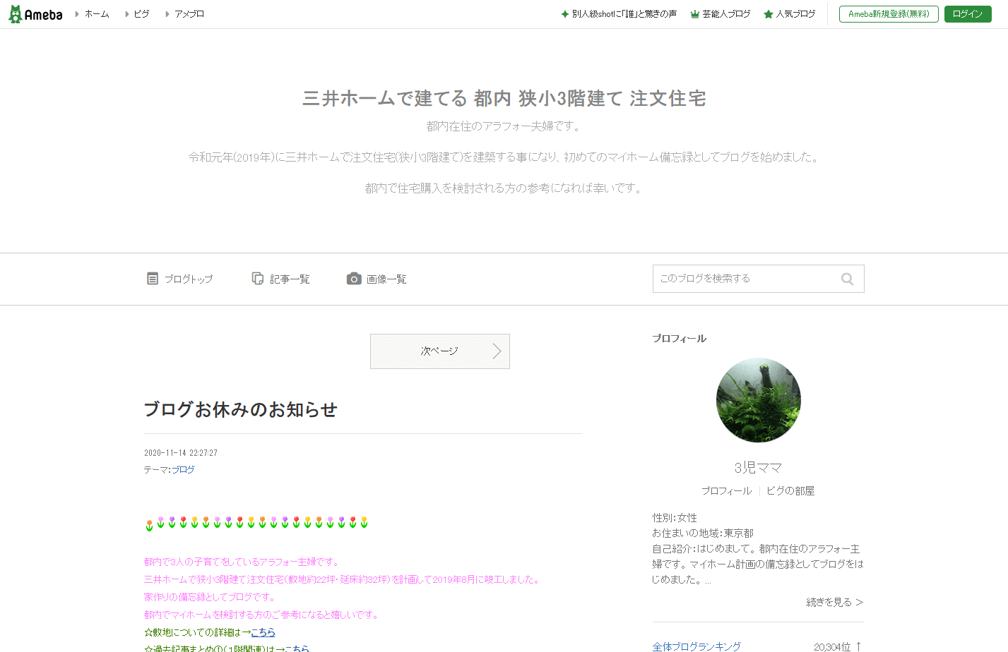Click the ログイン button
The image size is (1008, 652).
[x=968, y=14]
